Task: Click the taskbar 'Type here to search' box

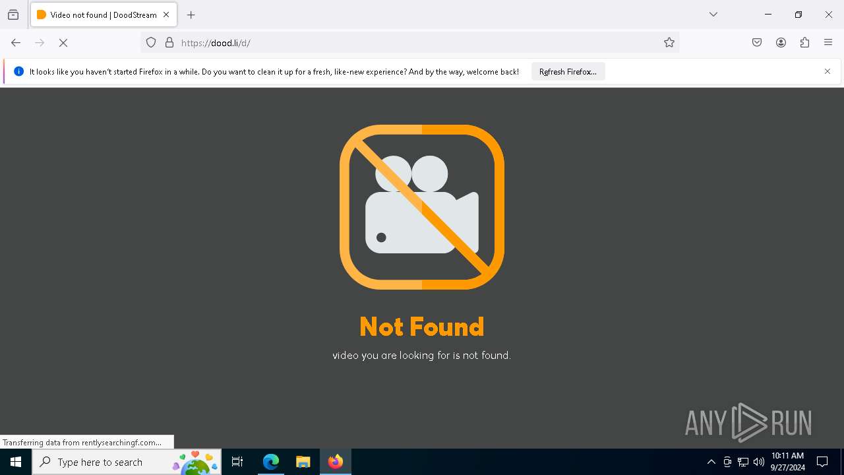Action: [127, 462]
